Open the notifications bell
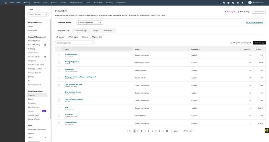The height and width of the screenshot is (142, 269). pos(243,3)
